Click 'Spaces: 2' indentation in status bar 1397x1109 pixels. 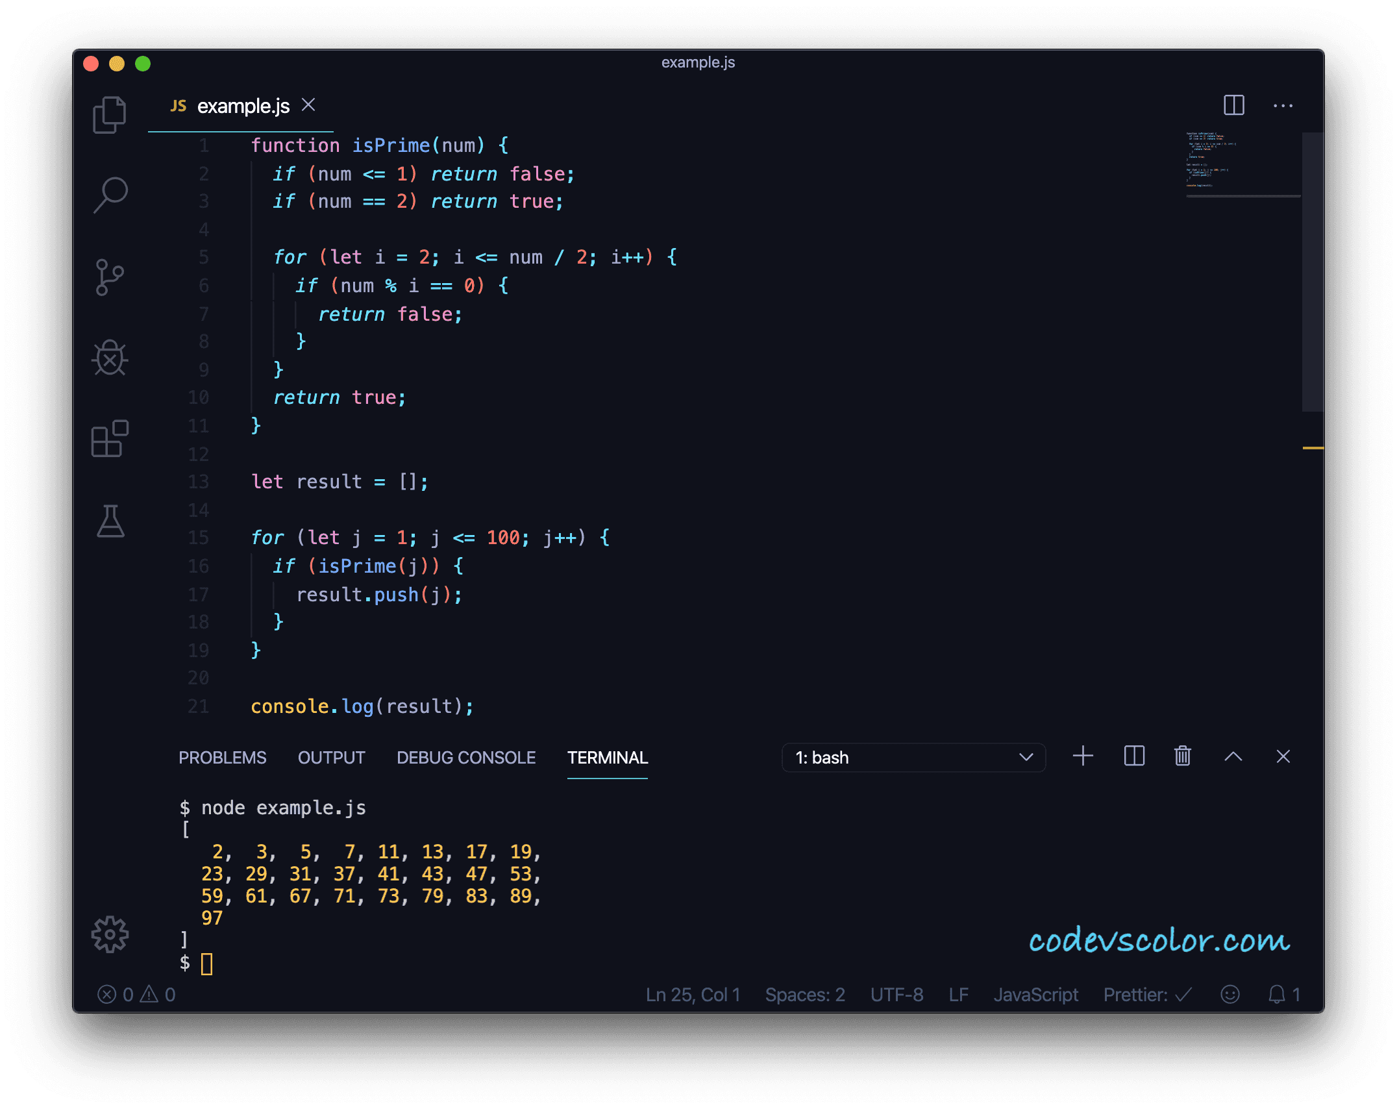[x=804, y=995]
